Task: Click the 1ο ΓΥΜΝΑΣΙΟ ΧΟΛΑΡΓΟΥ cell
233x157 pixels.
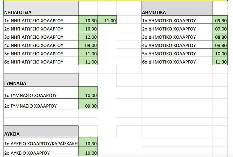Action: point(40,95)
